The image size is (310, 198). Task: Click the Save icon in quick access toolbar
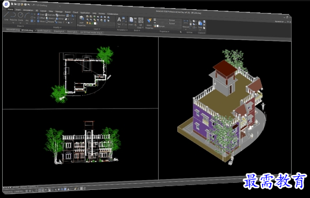pyautogui.click(x=18, y=4)
